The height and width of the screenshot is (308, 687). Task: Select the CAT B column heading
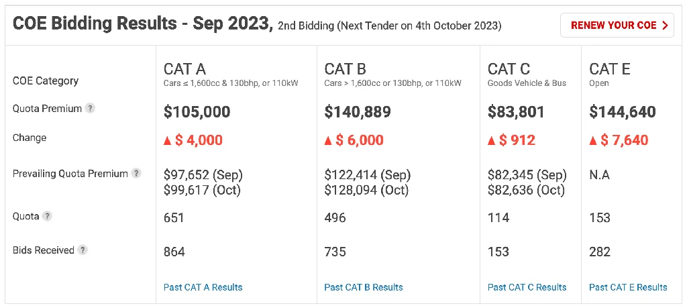(x=346, y=69)
